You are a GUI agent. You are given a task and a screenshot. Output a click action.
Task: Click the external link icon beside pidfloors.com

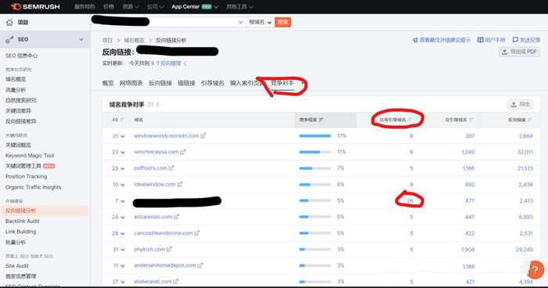coord(171,168)
